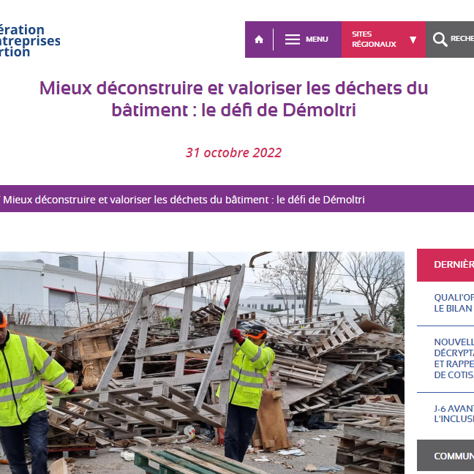
Task: Click the Recherche search field
Action: [x=450, y=39]
